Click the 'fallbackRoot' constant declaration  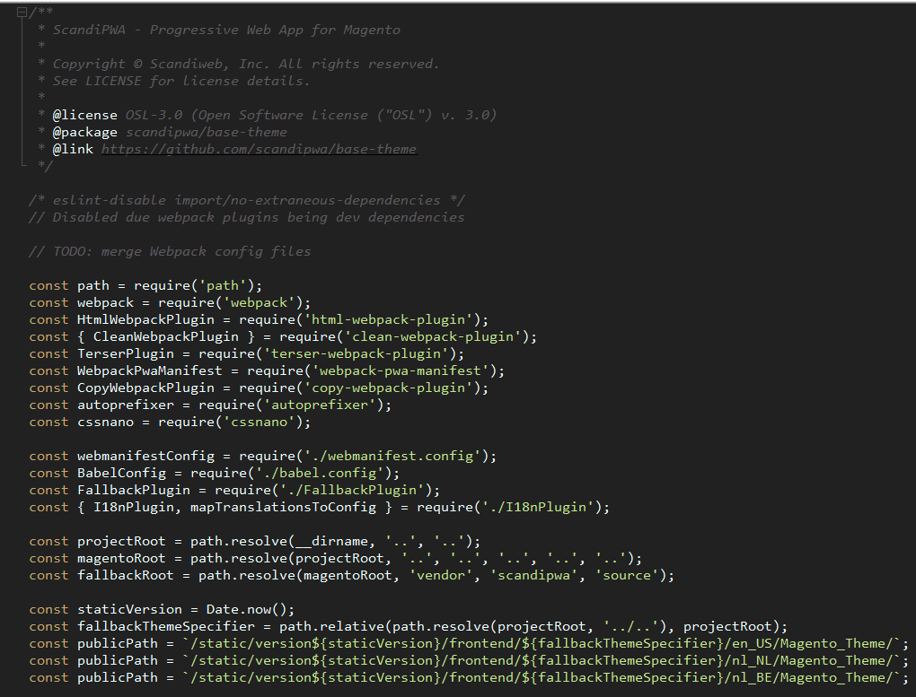[352, 576]
